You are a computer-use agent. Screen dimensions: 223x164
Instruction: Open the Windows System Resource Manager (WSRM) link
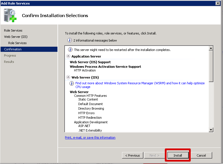pyautogui.click(x=140, y=85)
